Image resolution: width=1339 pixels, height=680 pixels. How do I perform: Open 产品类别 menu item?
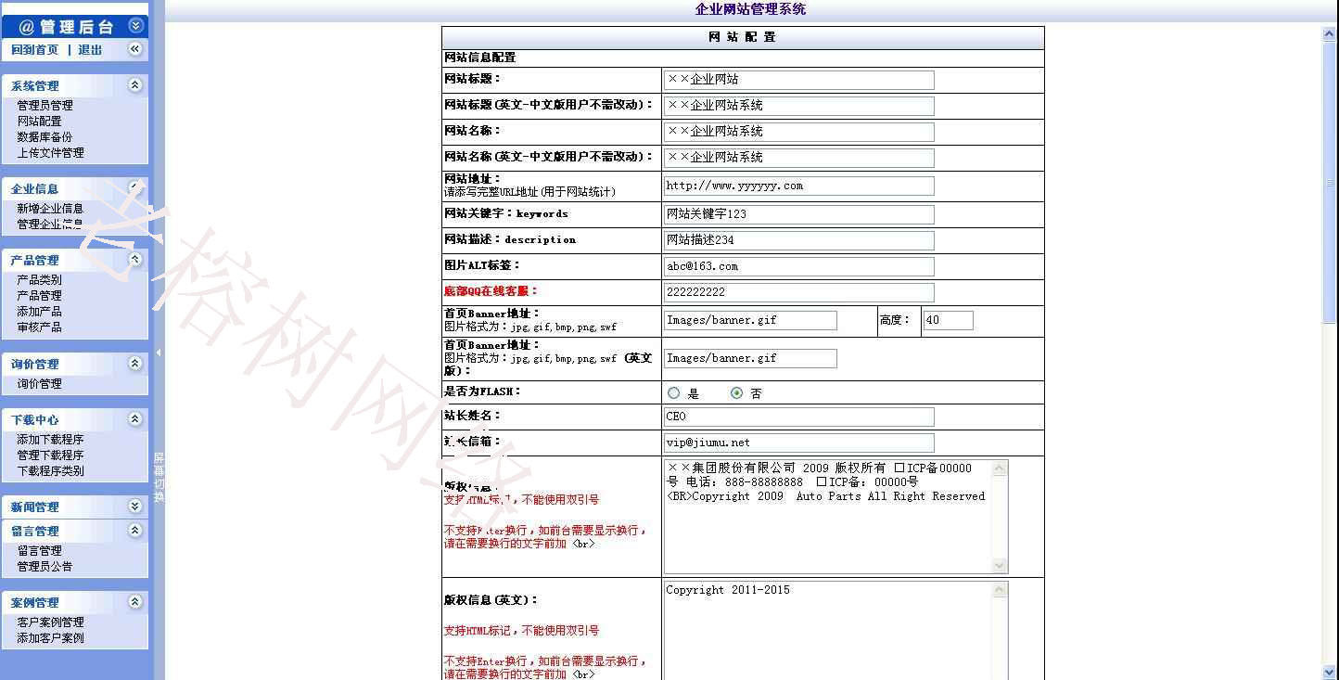click(x=39, y=279)
